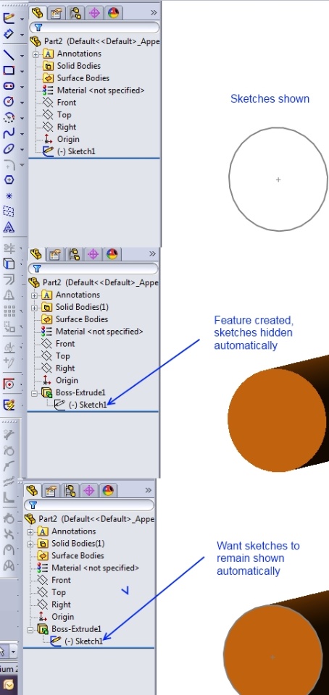Collapse Boss-Extrude1 in middle panel tree
Image resolution: width=329 pixels, height=695 pixels.
[x=34, y=392]
